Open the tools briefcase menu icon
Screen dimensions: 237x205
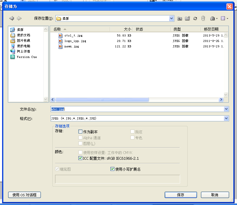[212, 18]
